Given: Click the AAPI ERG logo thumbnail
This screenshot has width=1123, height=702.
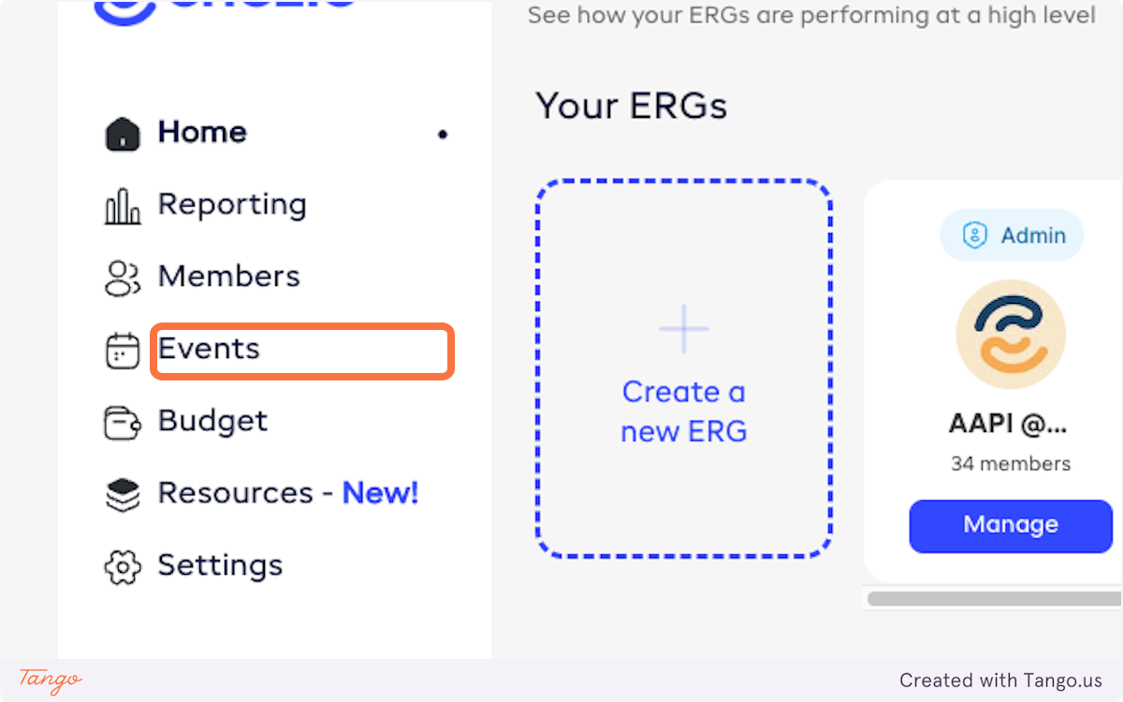Looking at the screenshot, I should point(1011,335).
